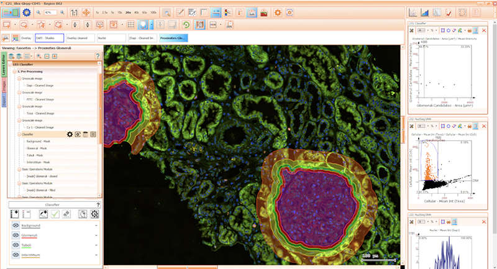497x269 pixels.
Task: Click the 1:1 actual size zoom button
Action: [74, 12]
